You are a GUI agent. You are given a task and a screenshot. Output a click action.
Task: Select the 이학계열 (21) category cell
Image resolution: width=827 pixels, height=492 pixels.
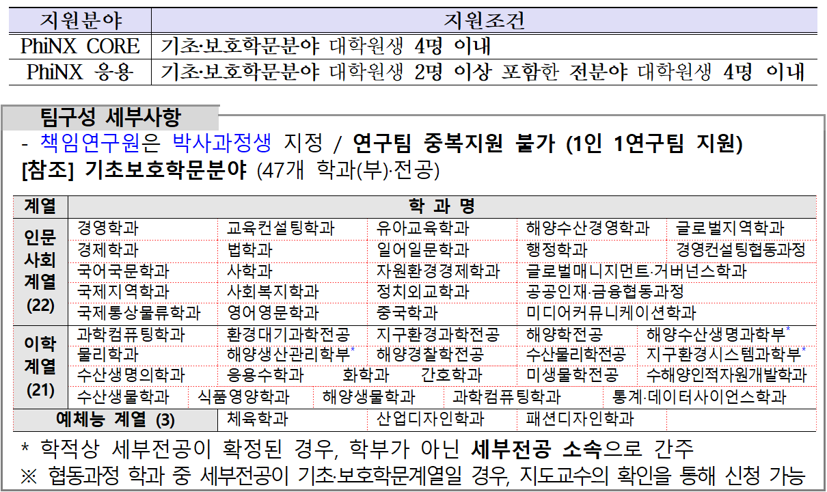click(x=40, y=366)
